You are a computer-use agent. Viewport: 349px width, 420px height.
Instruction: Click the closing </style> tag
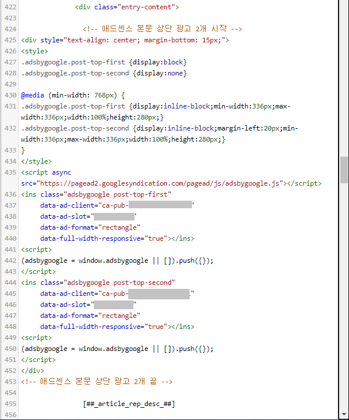point(37,161)
